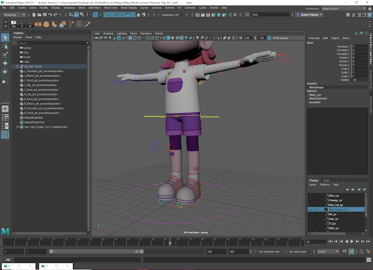This screenshot has height=270, width=373.
Task: Click the time slider at frame 67 marker
Action: pyautogui.click(x=170, y=243)
